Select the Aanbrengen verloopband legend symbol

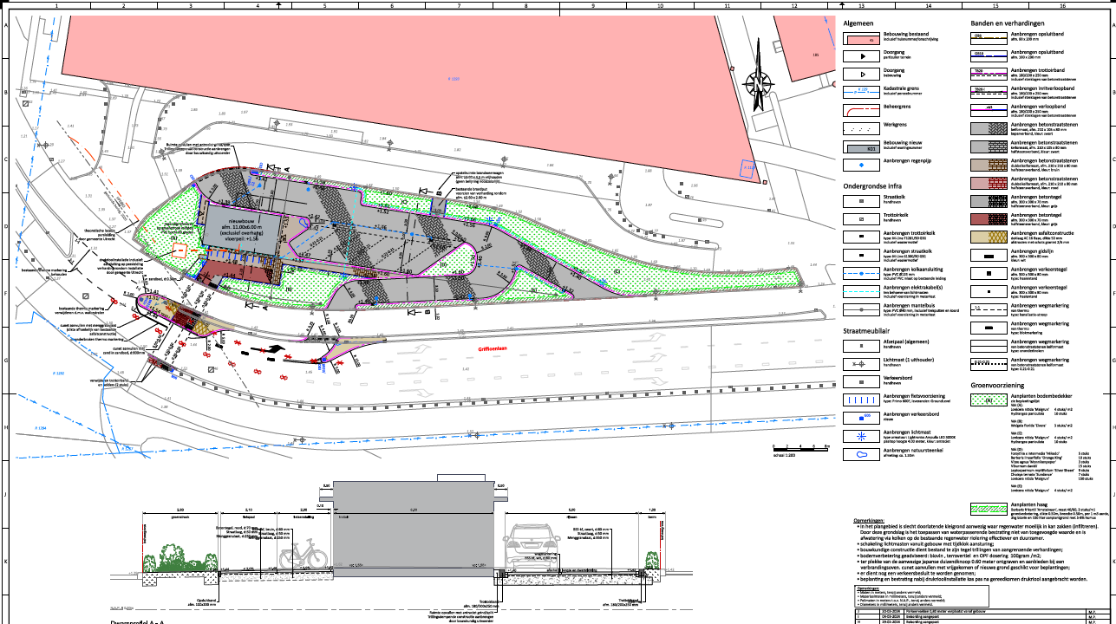coord(989,108)
